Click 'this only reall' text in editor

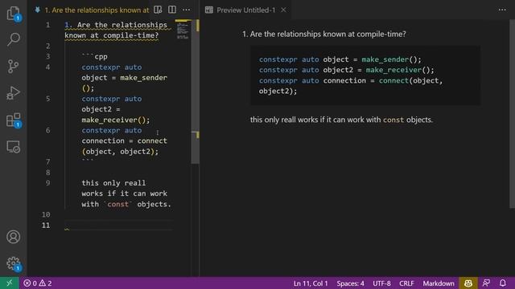pyautogui.click(x=113, y=183)
